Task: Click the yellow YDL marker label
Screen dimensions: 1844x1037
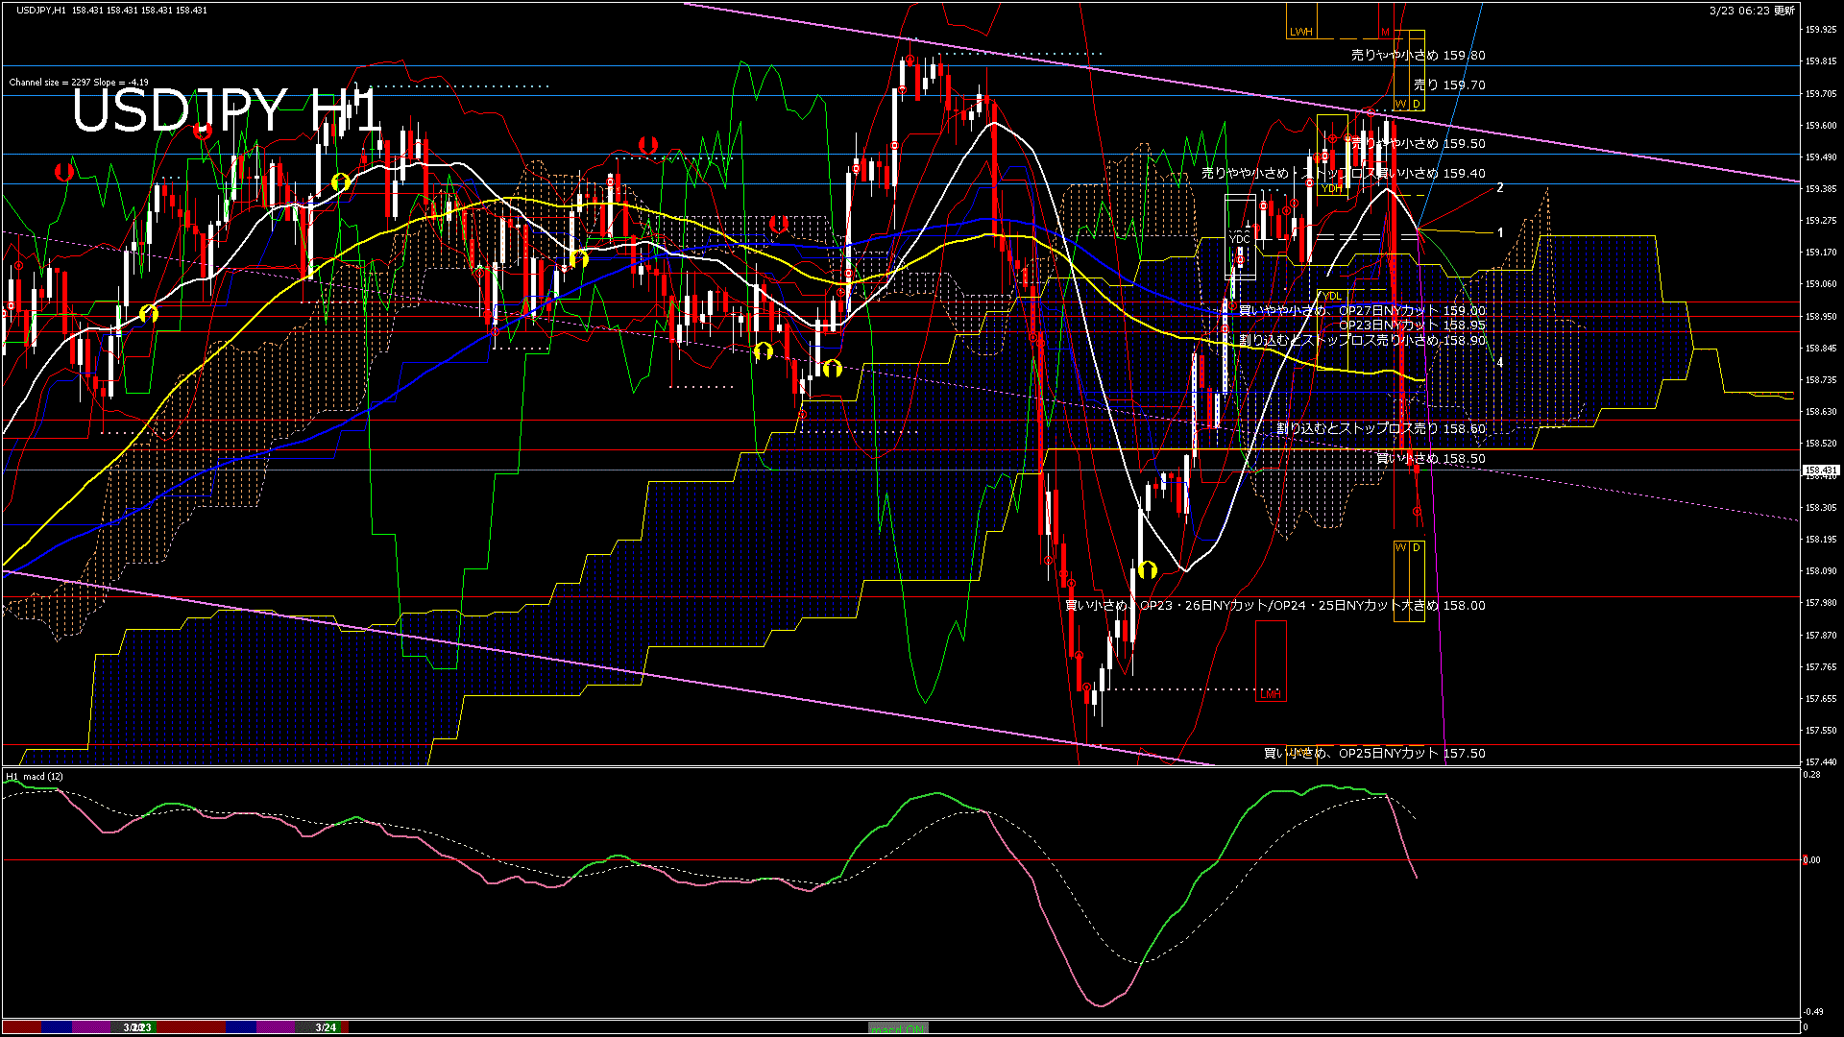Action: pyautogui.click(x=1331, y=296)
